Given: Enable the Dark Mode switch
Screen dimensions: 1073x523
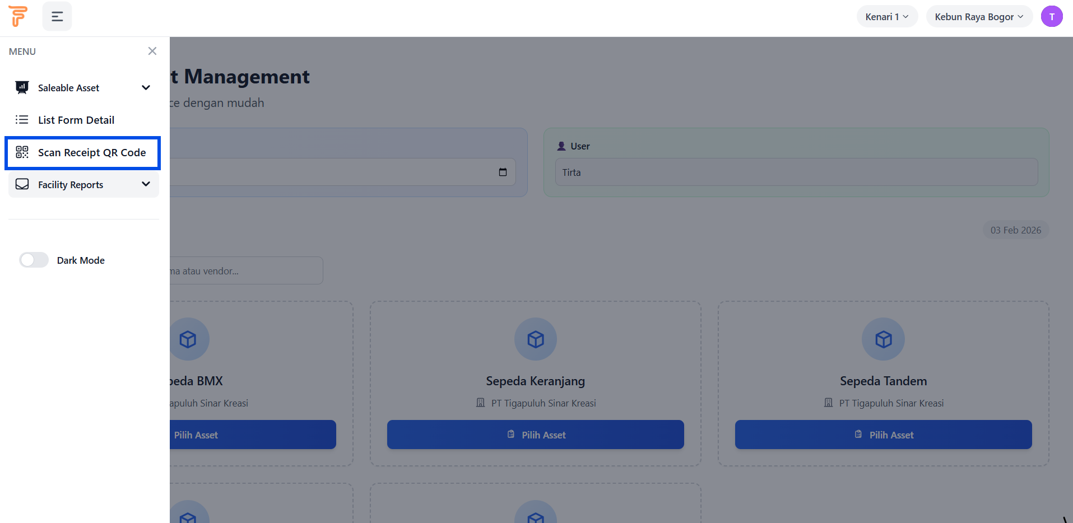Looking at the screenshot, I should tap(34, 260).
